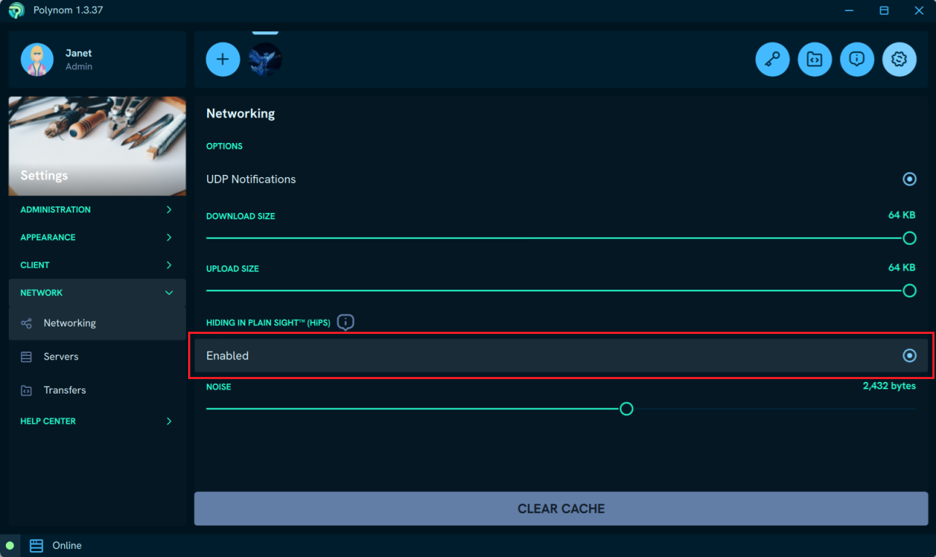Click the HiPS info bubble icon
Viewport: 936px width, 557px height.
pos(346,322)
